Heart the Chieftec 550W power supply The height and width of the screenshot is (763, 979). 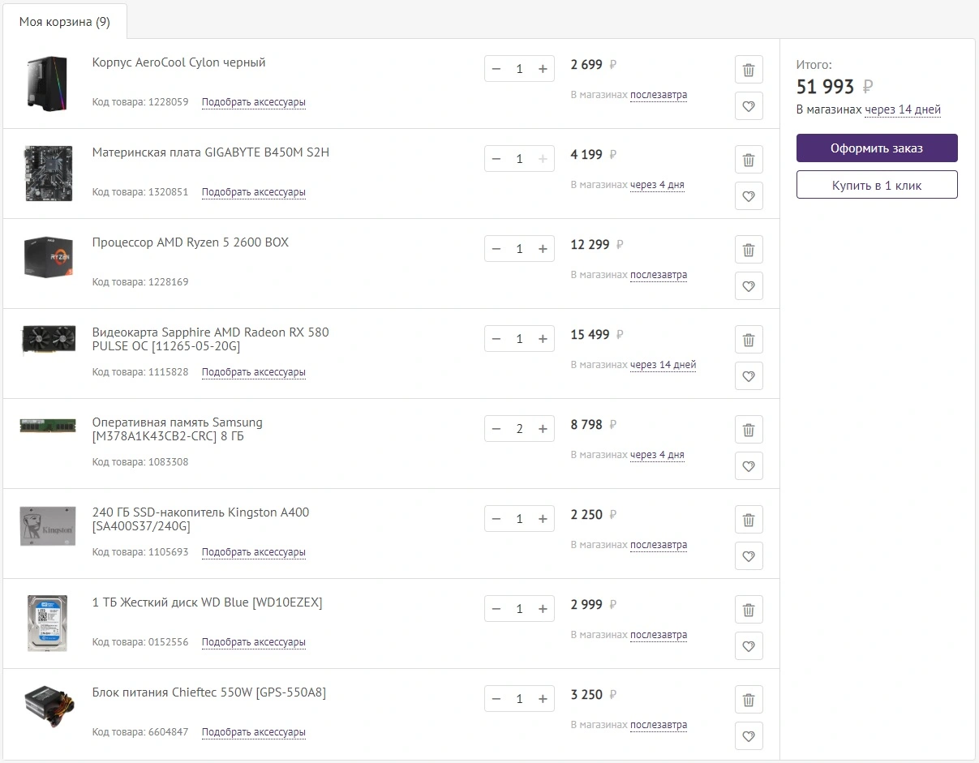749,735
